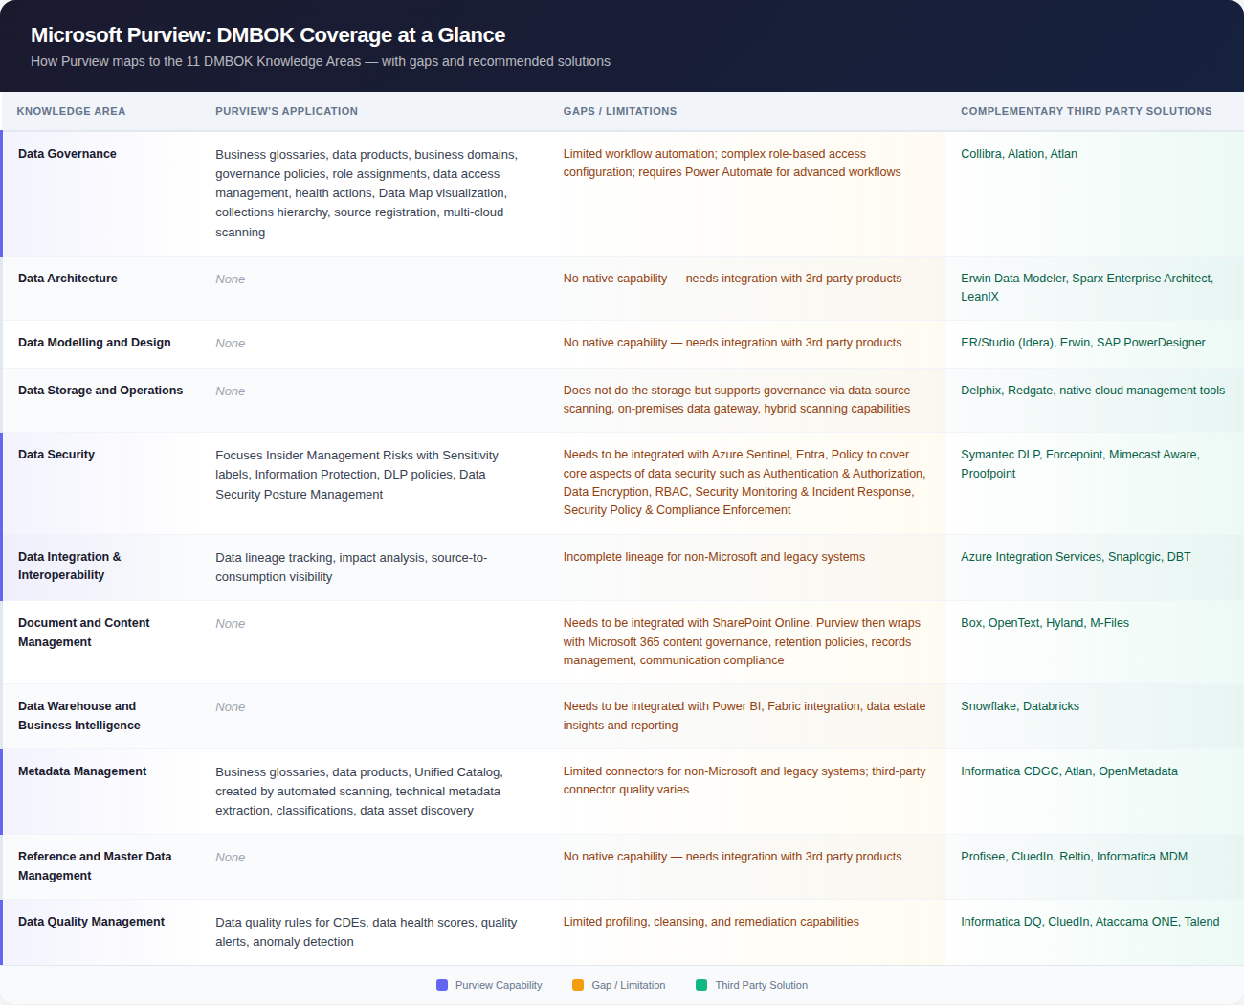The height and width of the screenshot is (1005, 1244).
Task: Click the 'COMPLEMENTARY THIRD PARTY SOLUTIONS' column header
Action: 1086,111
